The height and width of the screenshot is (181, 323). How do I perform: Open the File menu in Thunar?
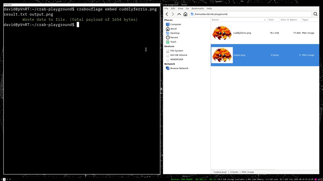[x=166, y=8]
